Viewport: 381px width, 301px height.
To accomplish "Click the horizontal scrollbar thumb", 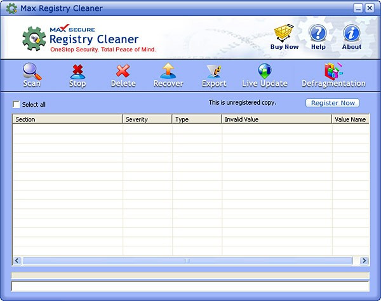I will [x=187, y=260].
